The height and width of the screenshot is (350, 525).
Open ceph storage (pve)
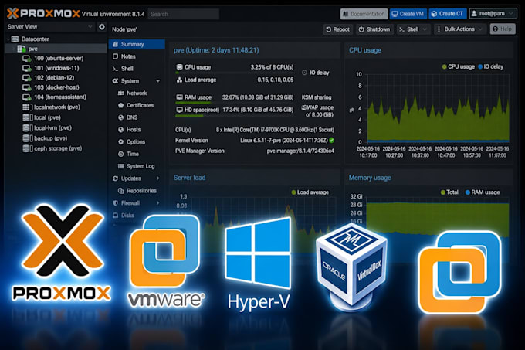coord(52,148)
